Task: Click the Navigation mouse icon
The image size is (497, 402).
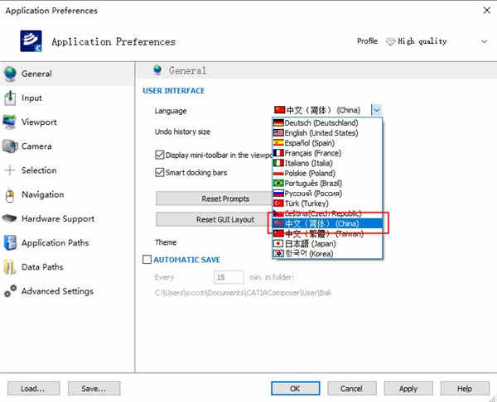Action: pyautogui.click(x=10, y=195)
